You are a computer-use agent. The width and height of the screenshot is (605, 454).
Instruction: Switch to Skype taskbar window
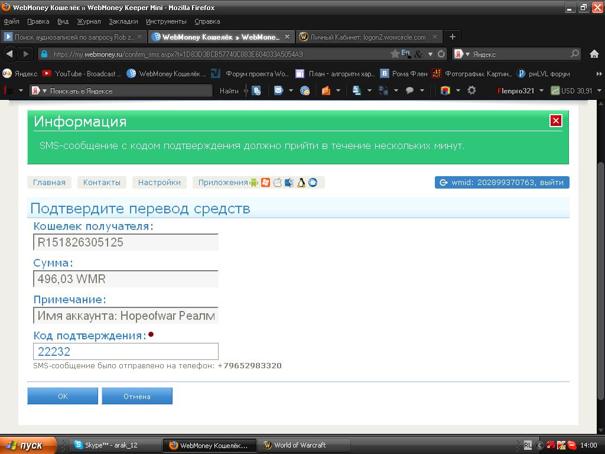click(x=115, y=445)
